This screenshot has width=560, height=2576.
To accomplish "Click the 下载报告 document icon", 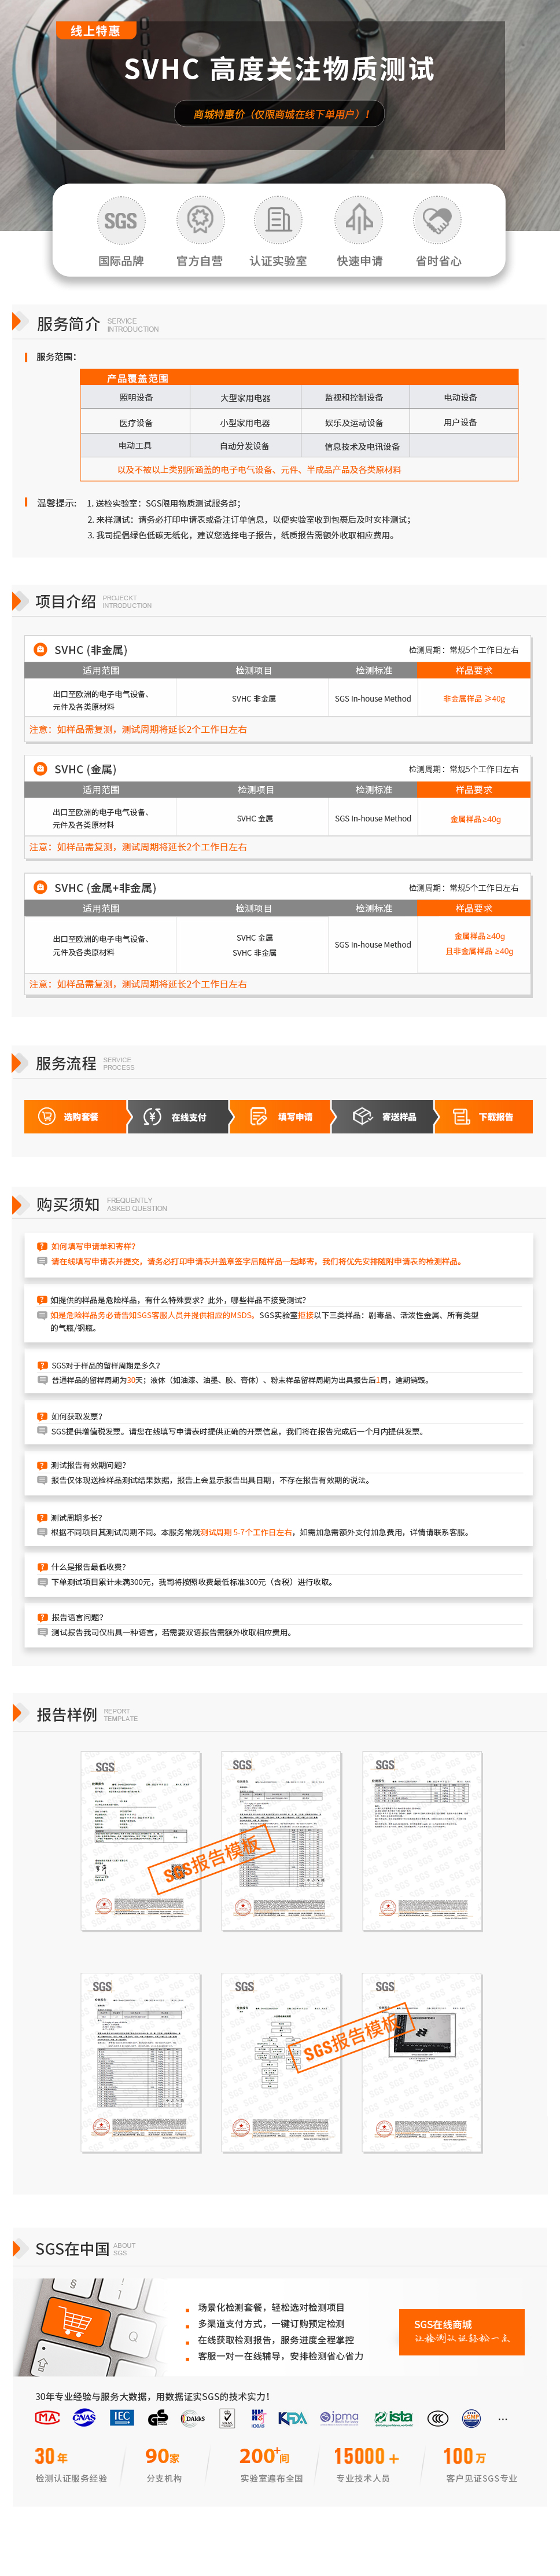I will (x=461, y=1116).
